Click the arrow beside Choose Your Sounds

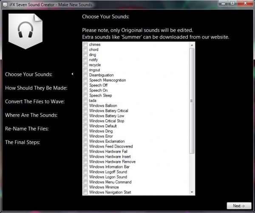click(x=72, y=74)
